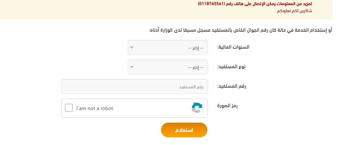Open the نوع المستفيد dropdown

tap(168, 67)
